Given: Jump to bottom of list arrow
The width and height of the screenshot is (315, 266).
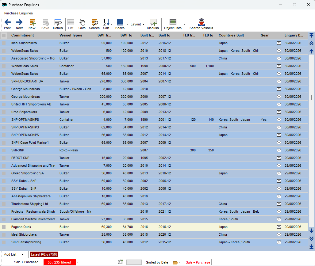Looking at the screenshot, I should click(311, 247).
